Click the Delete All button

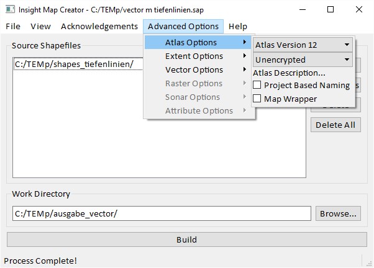tap(335, 125)
